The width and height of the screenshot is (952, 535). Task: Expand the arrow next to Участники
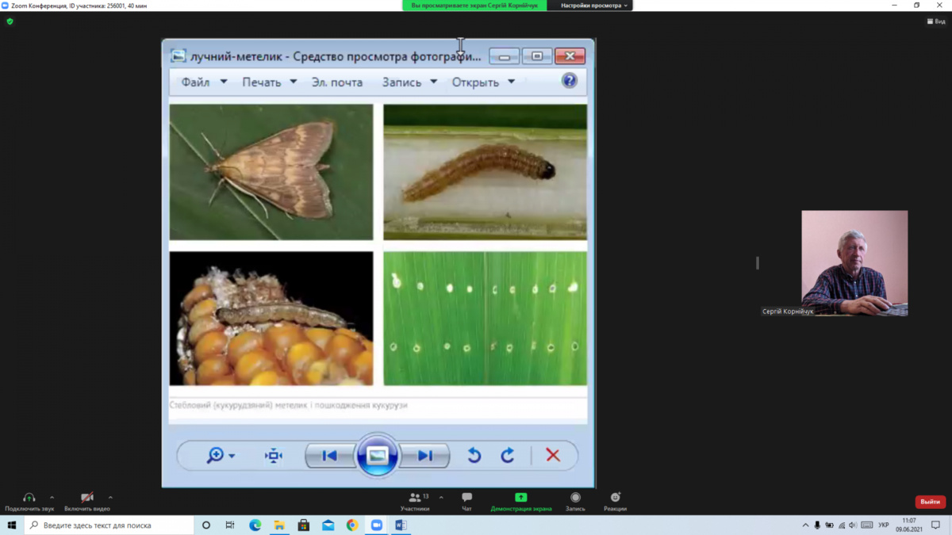click(441, 498)
